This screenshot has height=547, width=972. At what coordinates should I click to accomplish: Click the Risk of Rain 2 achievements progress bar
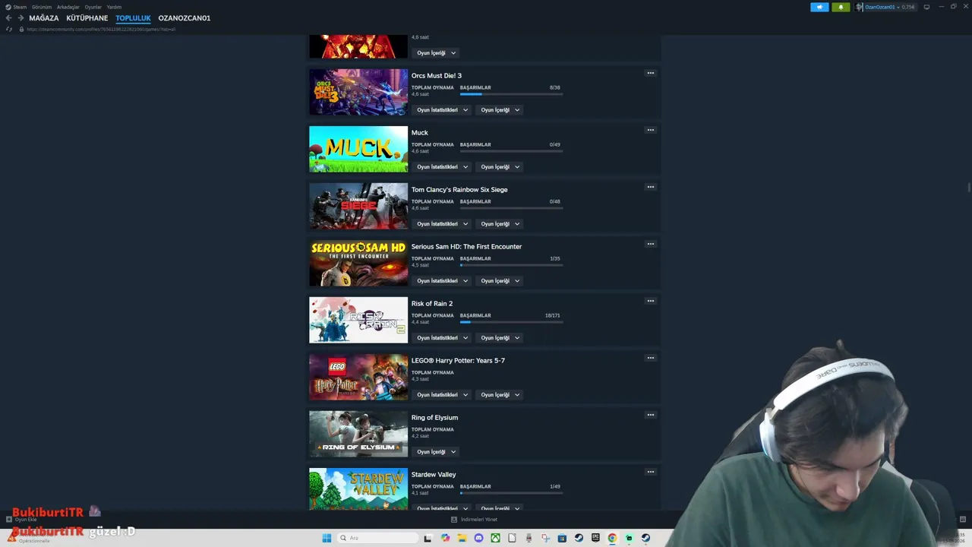tap(511, 322)
